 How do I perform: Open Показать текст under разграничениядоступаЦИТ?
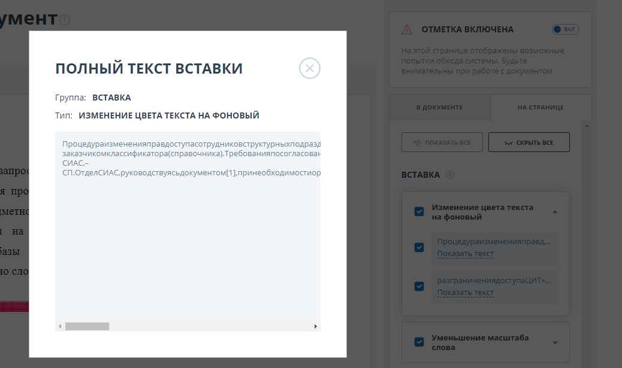[465, 293]
